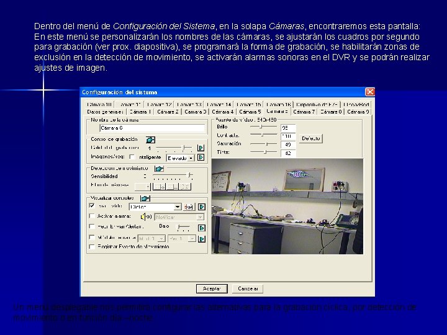Open the Elevado images-per-second dropdown

point(180,158)
